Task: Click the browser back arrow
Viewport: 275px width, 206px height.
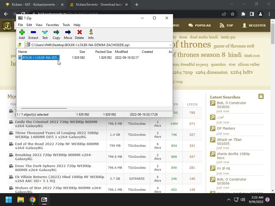Action: tap(6, 14)
